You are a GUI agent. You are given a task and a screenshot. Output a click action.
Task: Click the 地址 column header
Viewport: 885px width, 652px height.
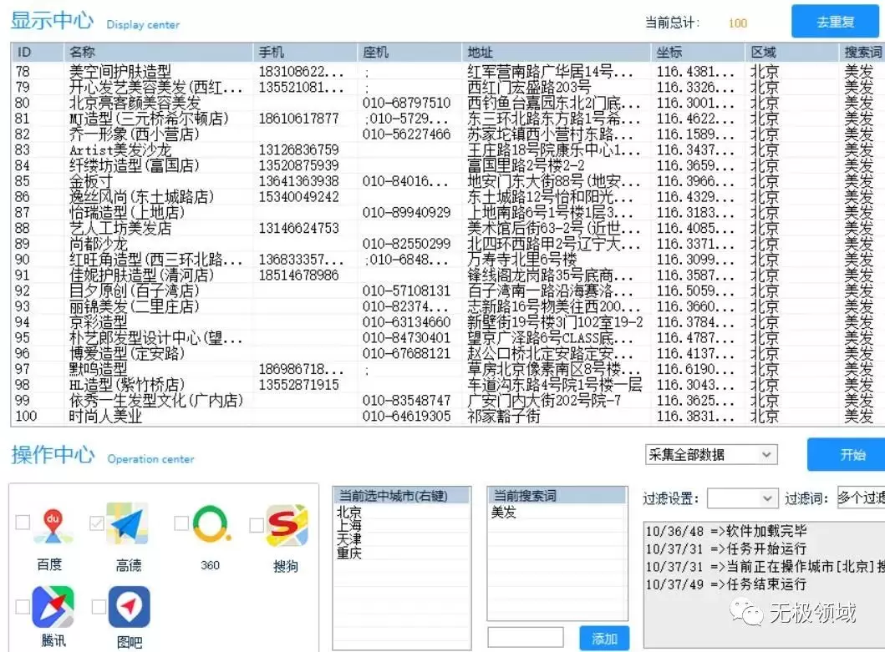(556, 52)
